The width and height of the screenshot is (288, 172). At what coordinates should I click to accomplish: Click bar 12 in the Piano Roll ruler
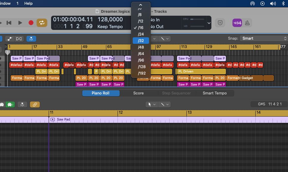click(x=121, y=112)
